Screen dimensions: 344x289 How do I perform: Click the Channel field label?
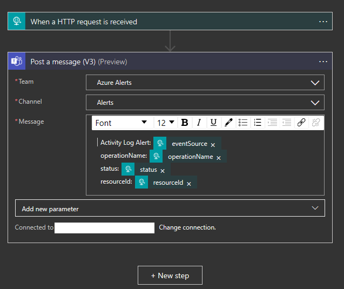point(30,102)
